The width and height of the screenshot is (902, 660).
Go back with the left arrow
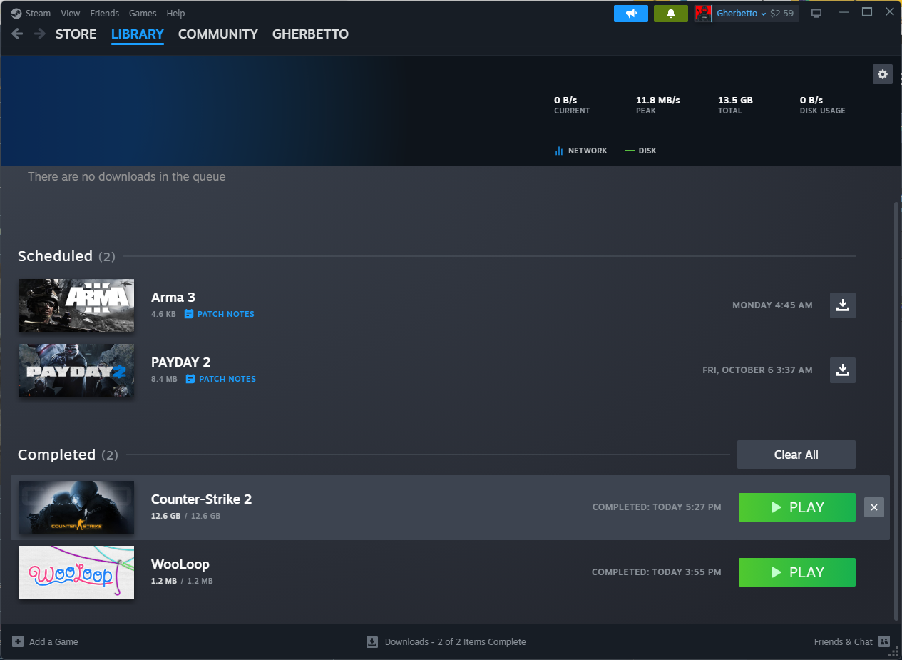pos(17,34)
